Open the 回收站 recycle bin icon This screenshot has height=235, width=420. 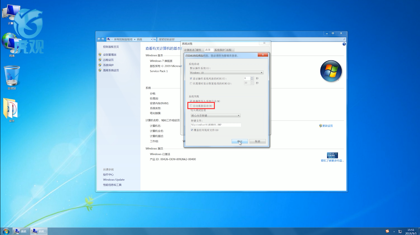(12, 78)
